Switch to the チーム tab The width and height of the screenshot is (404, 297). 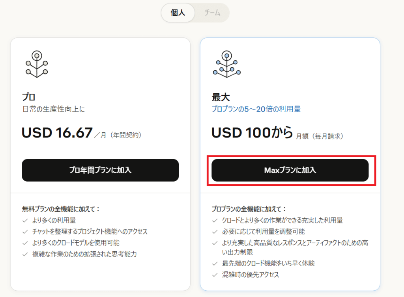click(212, 13)
